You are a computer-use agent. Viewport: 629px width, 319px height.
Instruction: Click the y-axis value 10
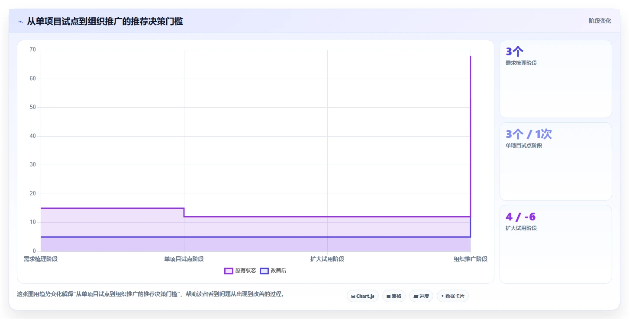coord(33,222)
